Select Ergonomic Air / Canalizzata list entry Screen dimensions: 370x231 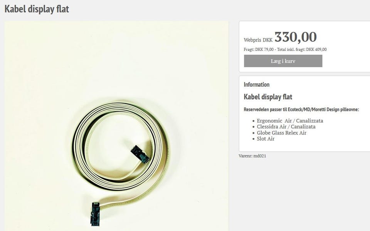(290, 121)
